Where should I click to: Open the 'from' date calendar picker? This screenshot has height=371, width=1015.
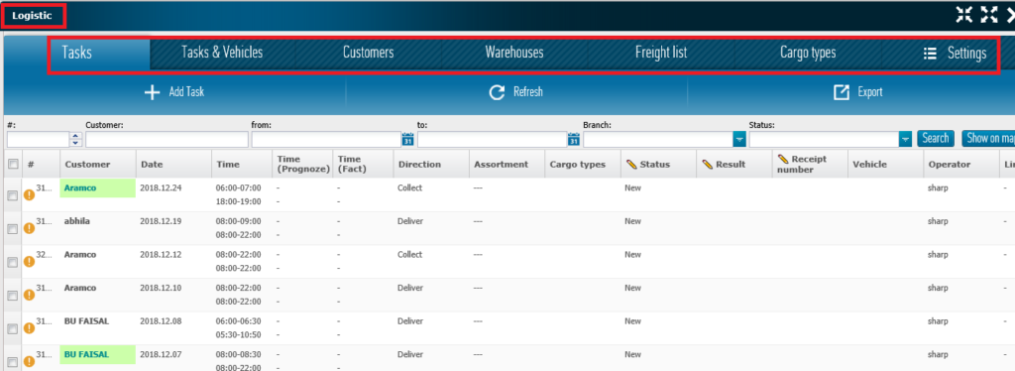click(407, 139)
